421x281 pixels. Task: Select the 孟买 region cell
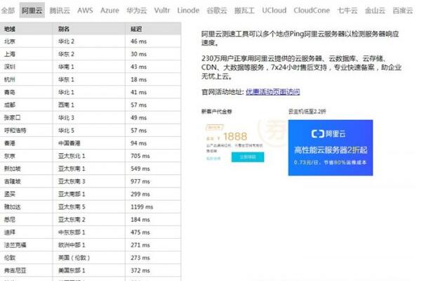[27, 194]
